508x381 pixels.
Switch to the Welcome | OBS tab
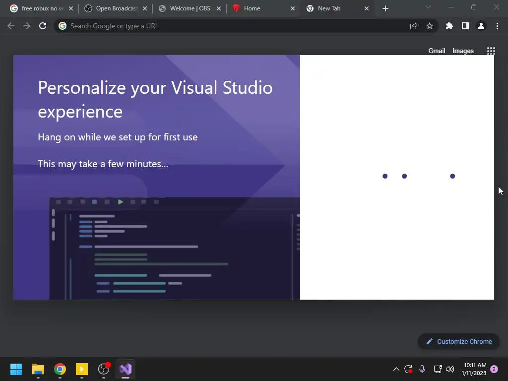(x=190, y=8)
